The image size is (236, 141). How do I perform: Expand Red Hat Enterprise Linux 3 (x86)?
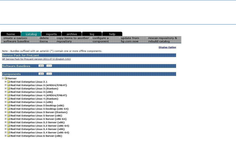(6, 92)
